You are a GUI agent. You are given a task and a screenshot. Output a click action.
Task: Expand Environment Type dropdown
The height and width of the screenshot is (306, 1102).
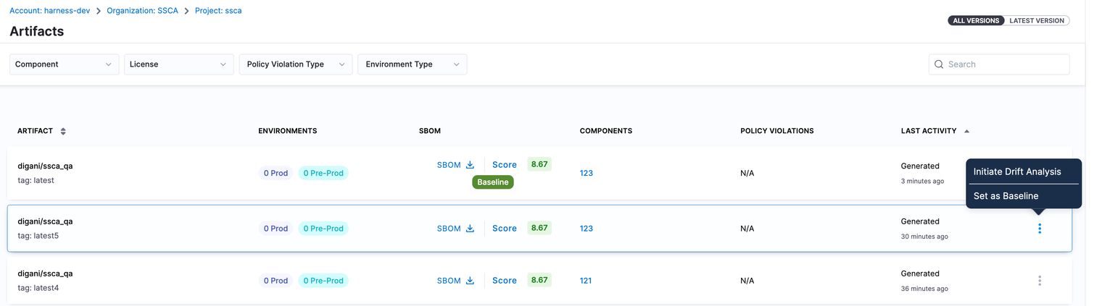click(x=413, y=64)
